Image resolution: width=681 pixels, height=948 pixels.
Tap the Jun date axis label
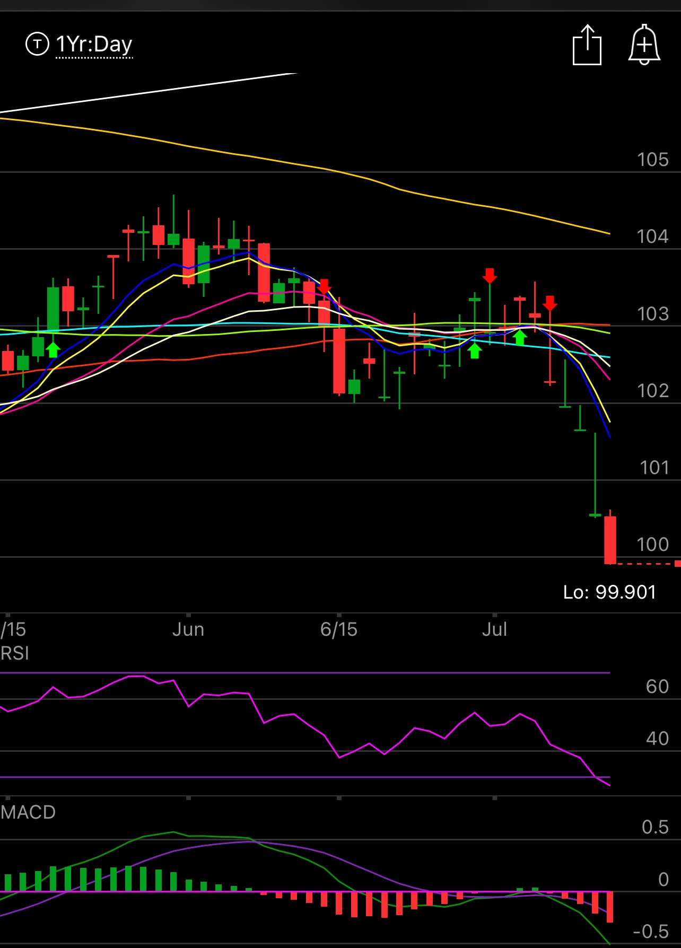188,629
